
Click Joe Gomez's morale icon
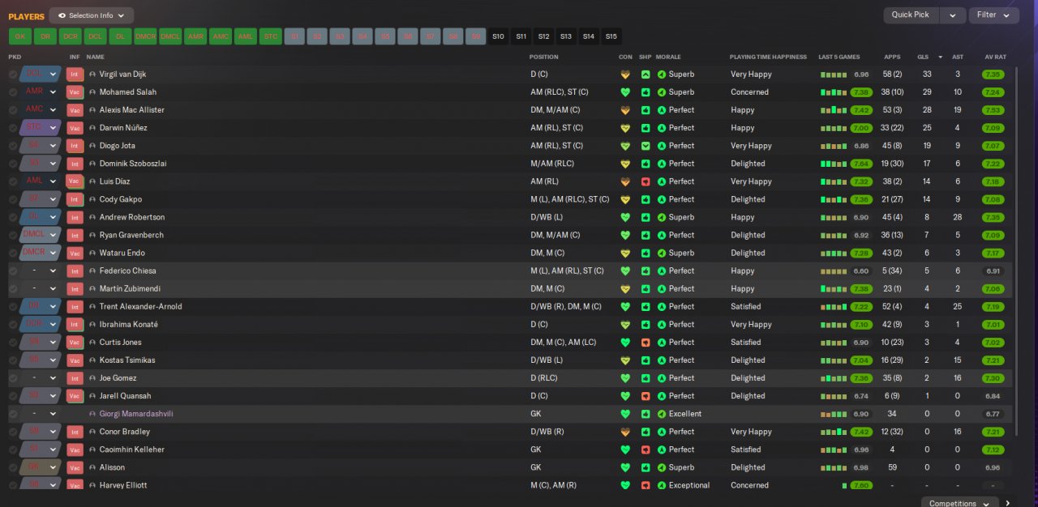click(662, 377)
